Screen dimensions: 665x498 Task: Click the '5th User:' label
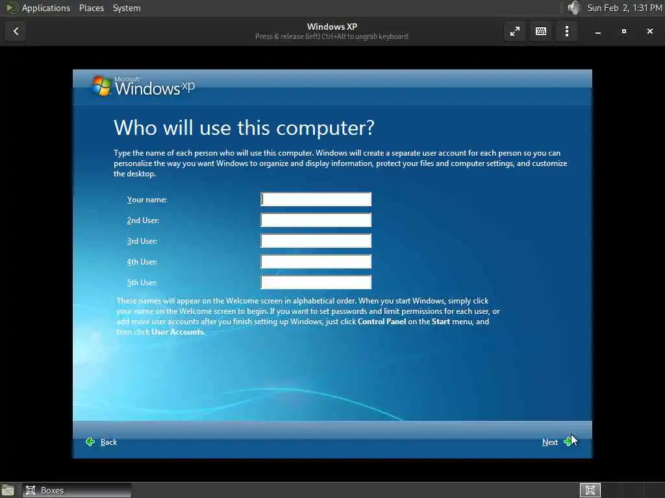coord(142,283)
